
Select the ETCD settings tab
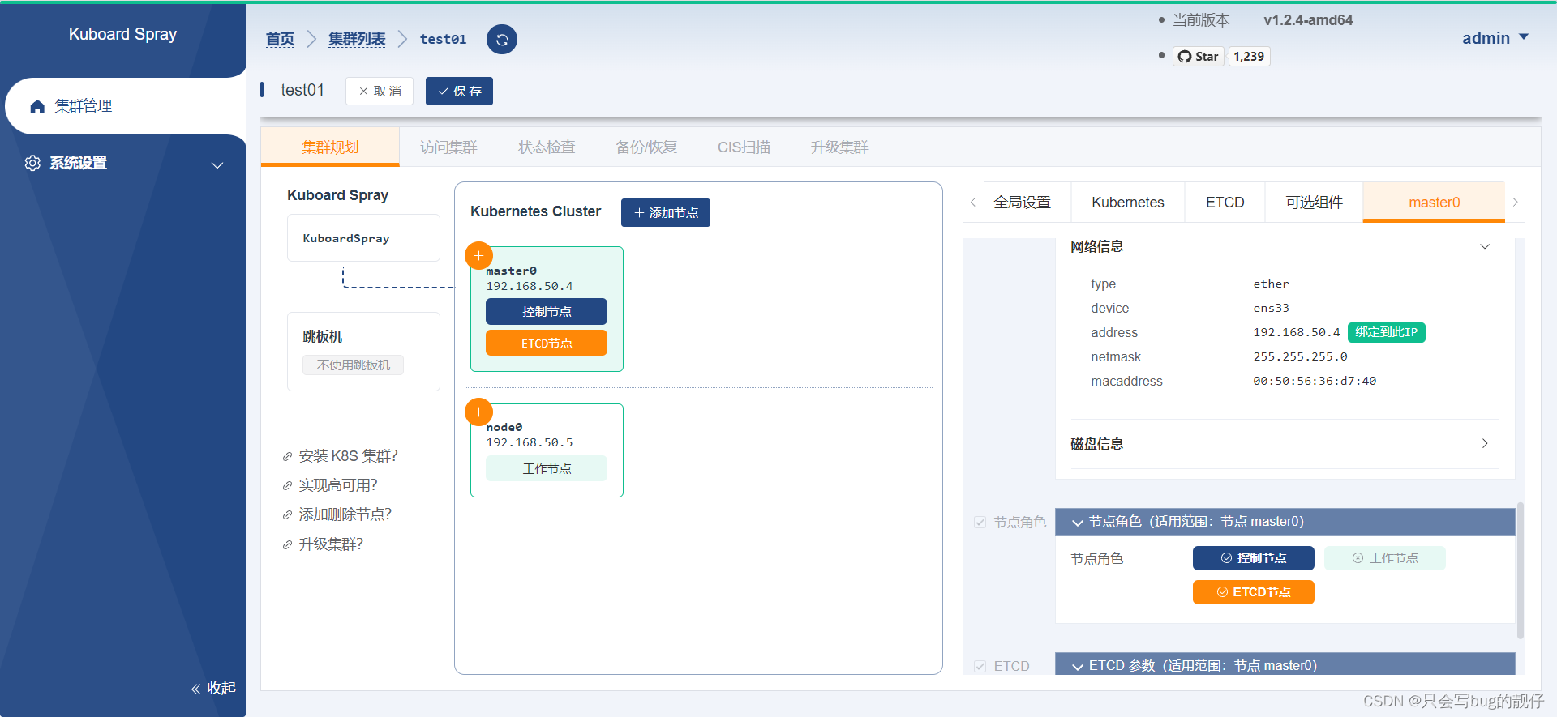1225,203
